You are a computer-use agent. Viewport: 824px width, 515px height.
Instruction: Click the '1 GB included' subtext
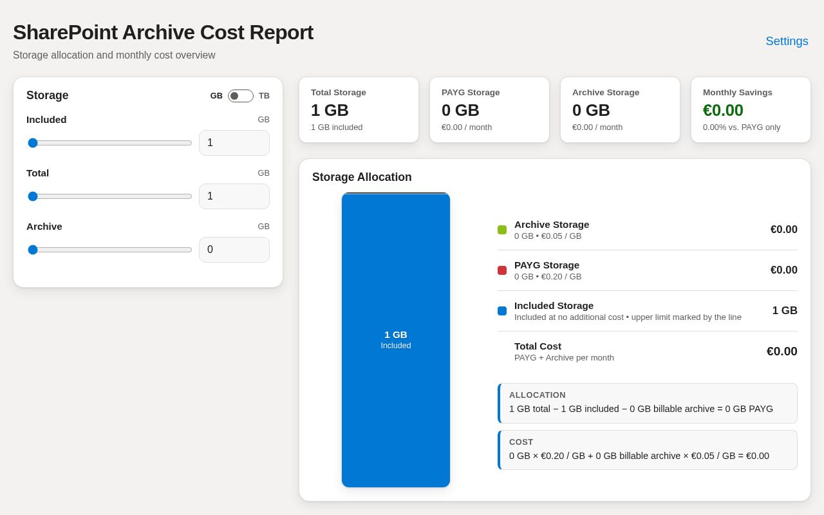click(337, 127)
